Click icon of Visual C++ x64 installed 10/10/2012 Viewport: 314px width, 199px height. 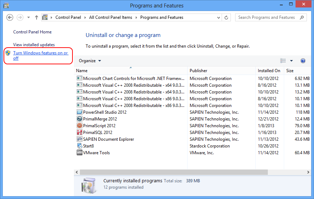coord(80,92)
